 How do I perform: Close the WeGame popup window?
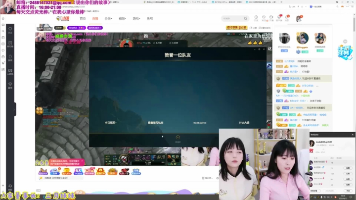click(x=353, y=135)
